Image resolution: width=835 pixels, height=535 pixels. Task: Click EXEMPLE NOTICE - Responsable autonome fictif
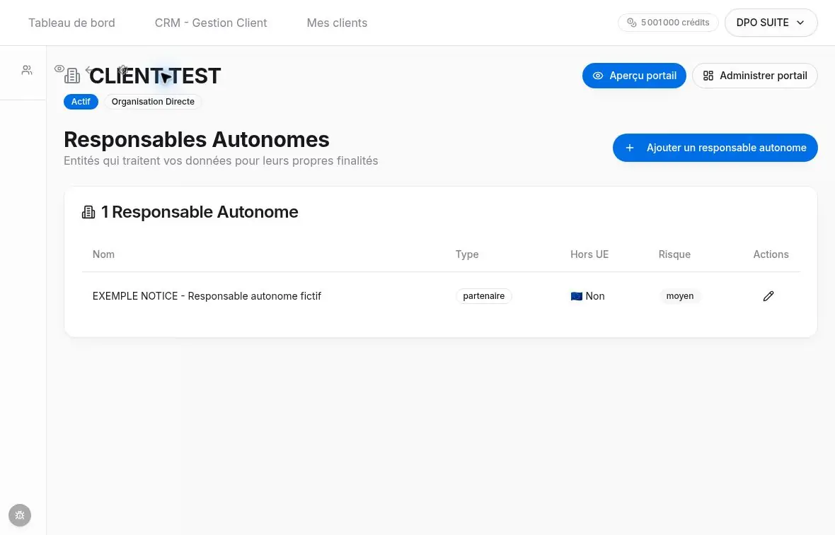coord(207,296)
